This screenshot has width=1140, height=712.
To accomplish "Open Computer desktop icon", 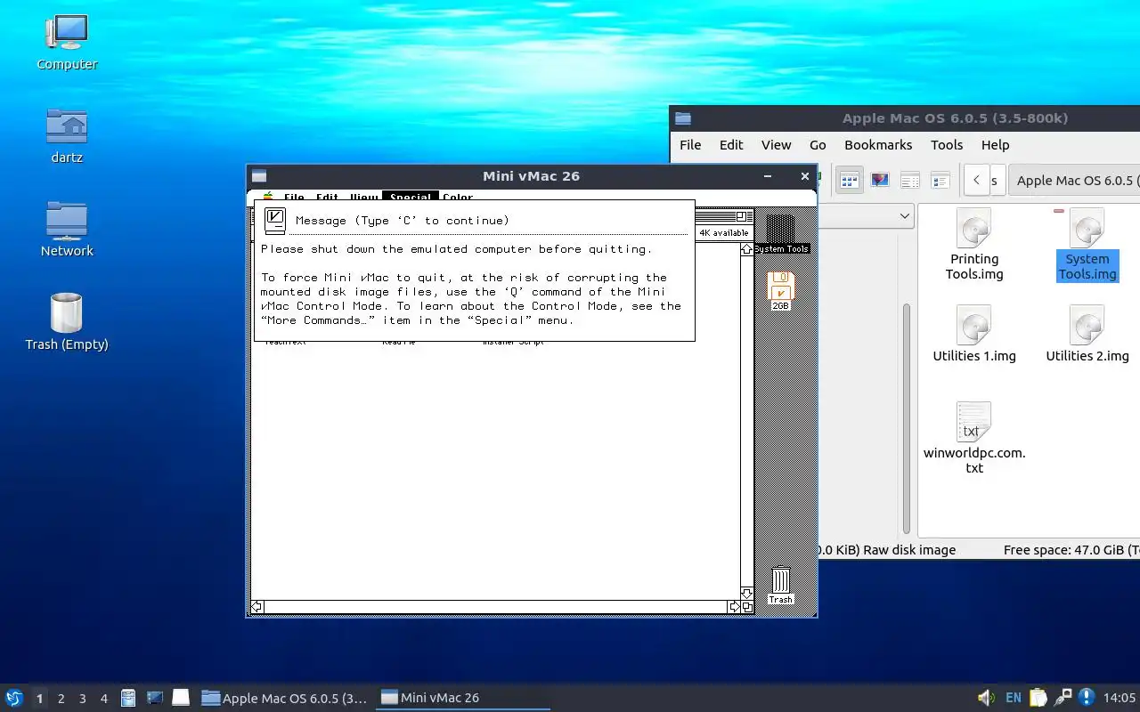I will pos(67,43).
